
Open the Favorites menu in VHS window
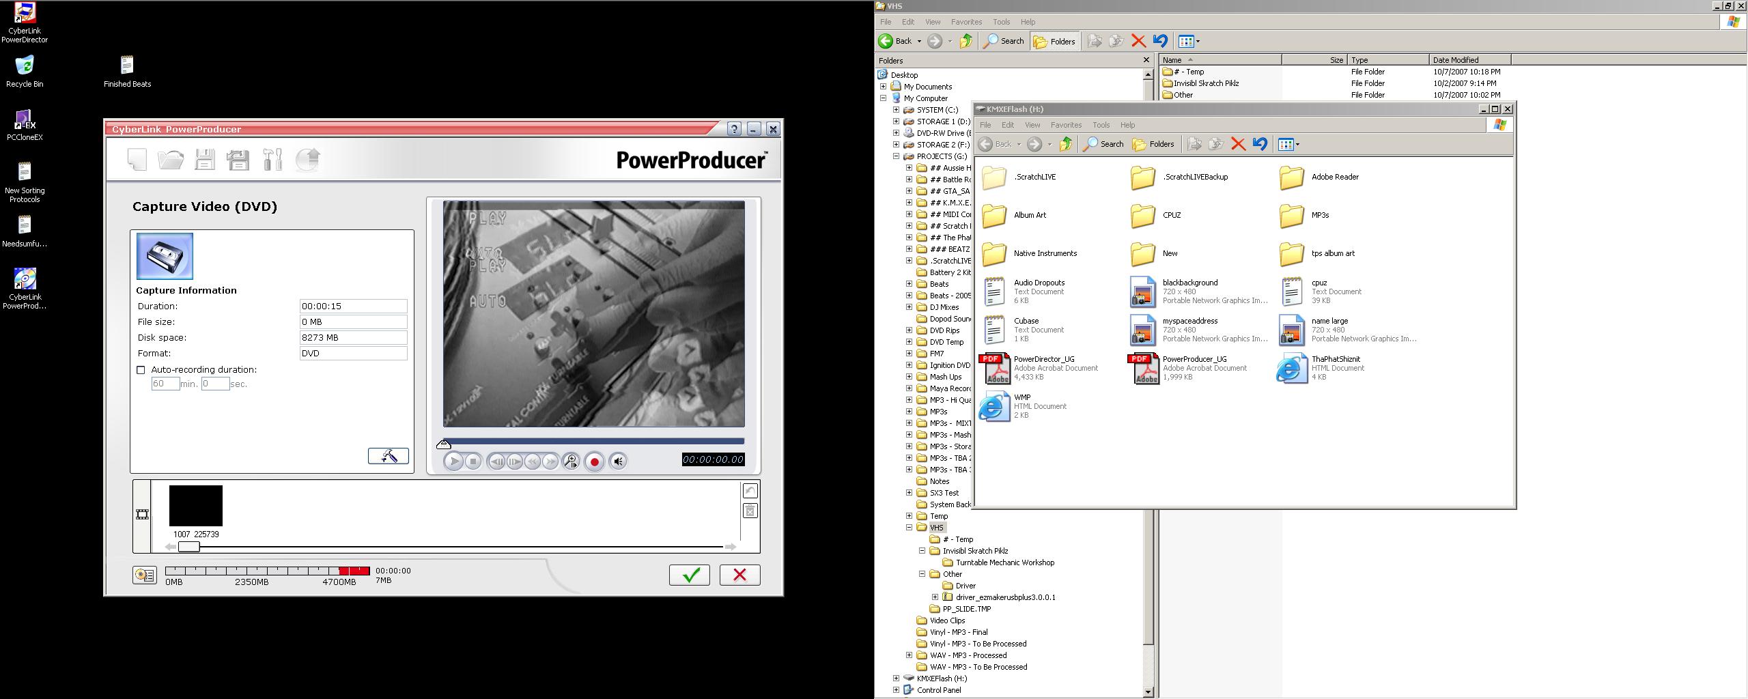pyautogui.click(x=966, y=22)
